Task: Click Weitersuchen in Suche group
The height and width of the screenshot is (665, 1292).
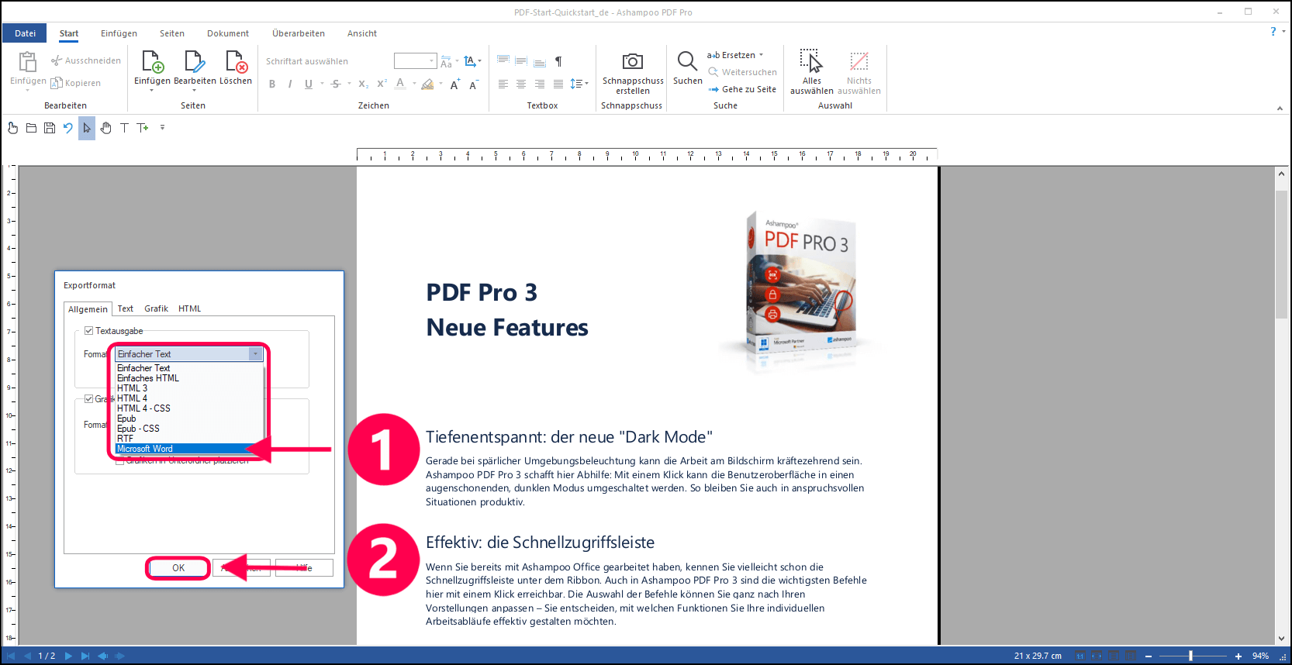Action: tap(742, 72)
